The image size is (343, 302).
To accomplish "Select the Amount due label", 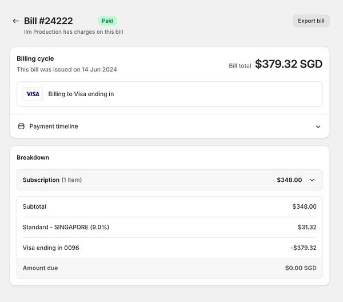I will [x=40, y=268].
